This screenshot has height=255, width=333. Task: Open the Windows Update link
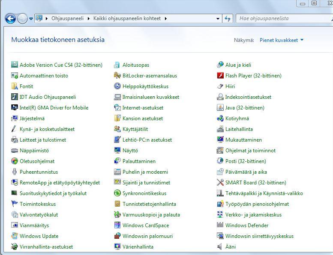(x=39, y=236)
